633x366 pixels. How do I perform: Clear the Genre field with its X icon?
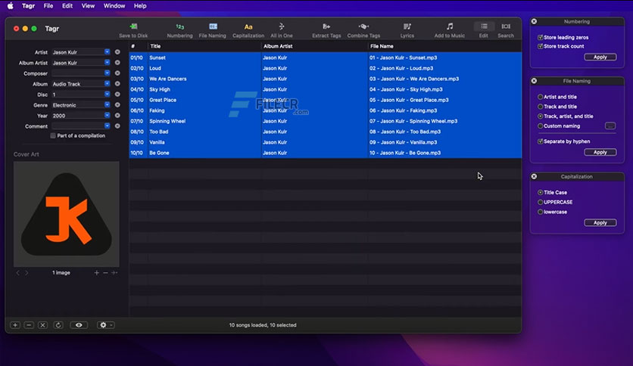[117, 104]
